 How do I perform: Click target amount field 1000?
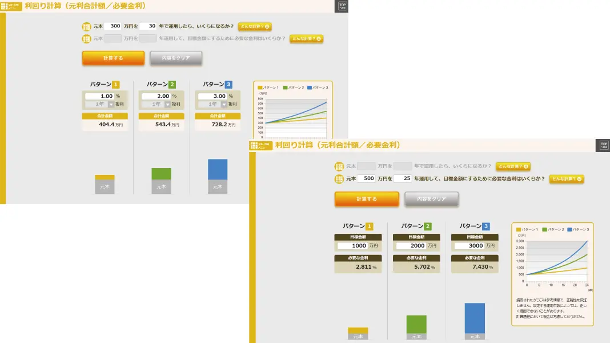352,246
